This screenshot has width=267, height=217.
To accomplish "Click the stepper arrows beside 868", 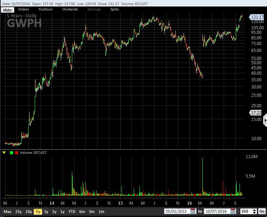I will point(255,212).
